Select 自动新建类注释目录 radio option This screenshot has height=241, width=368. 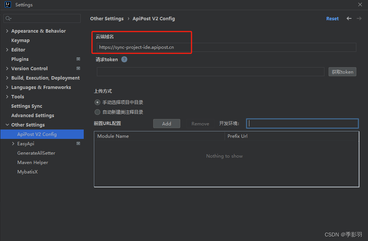coord(97,112)
